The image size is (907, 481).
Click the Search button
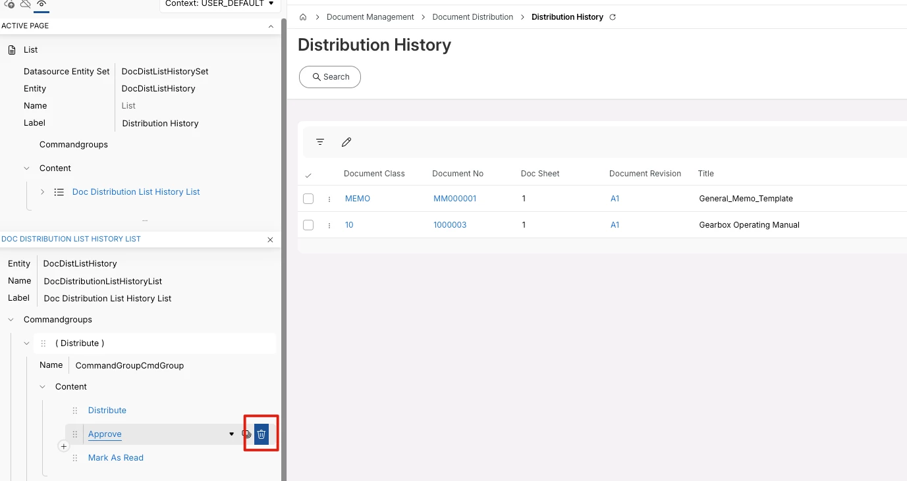(x=330, y=77)
